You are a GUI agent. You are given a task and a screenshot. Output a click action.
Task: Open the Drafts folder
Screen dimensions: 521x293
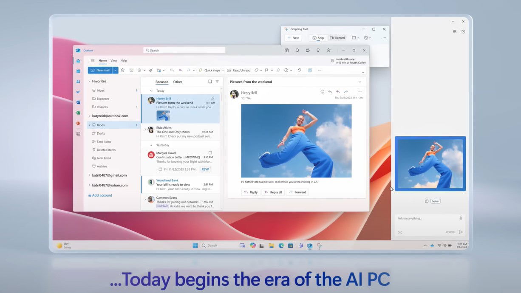pos(101,133)
